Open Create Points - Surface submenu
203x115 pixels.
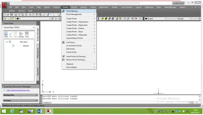click(79, 28)
